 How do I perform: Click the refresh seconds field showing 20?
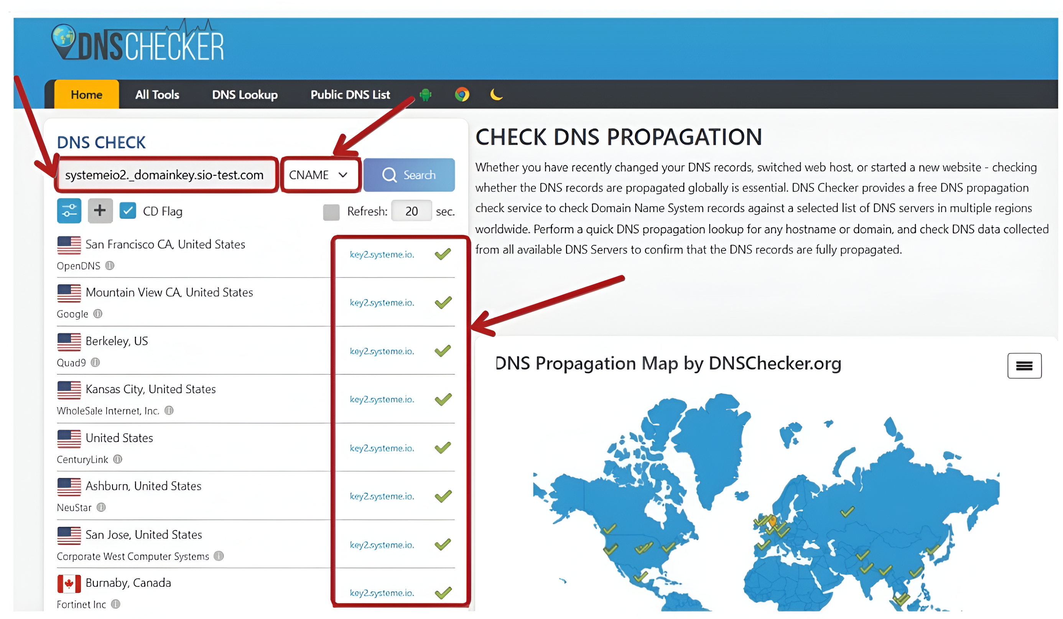click(x=411, y=211)
